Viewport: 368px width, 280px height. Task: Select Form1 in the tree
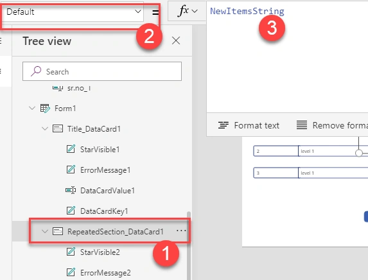(x=66, y=109)
